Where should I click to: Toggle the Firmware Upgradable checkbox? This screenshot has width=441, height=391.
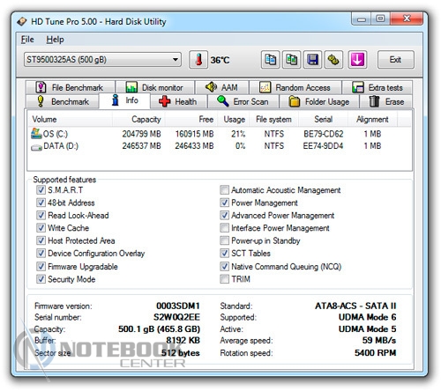point(41,266)
